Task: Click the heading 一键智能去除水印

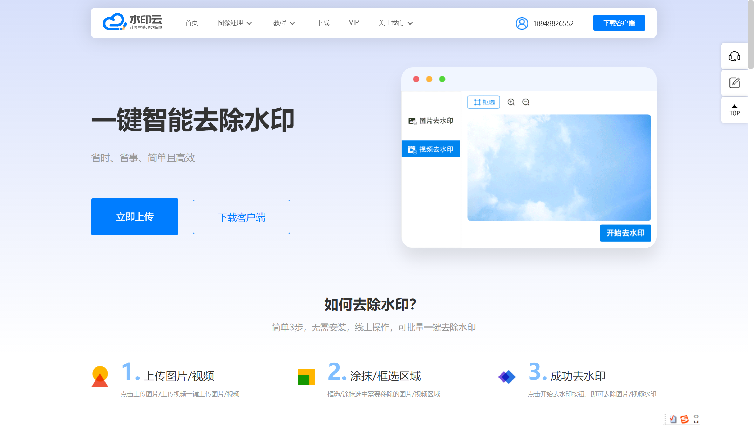Action: pyautogui.click(x=193, y=120)
